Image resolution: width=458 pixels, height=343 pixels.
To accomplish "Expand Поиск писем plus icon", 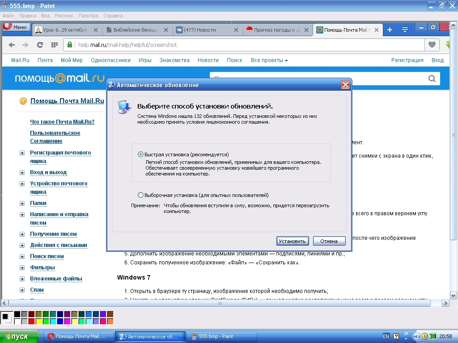I will [x=22, y=257].
